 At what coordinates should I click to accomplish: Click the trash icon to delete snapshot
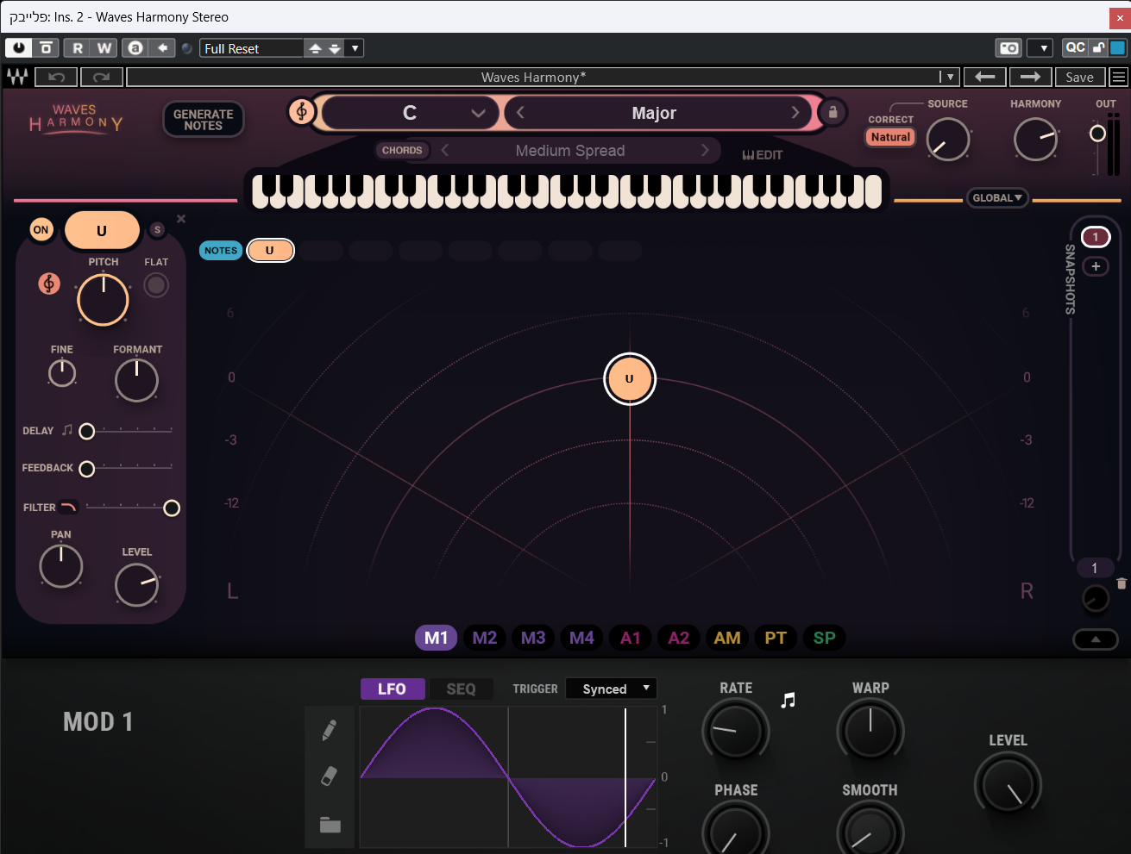point(1122,583)
